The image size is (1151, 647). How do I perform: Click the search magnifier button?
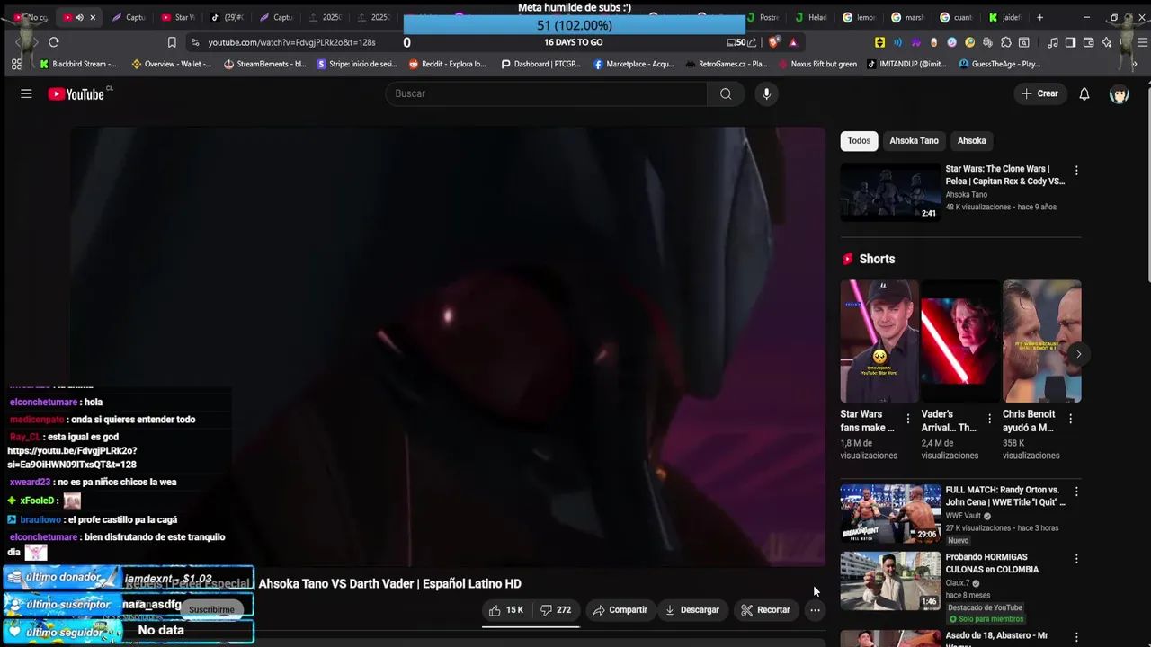(x=726, y=93)
